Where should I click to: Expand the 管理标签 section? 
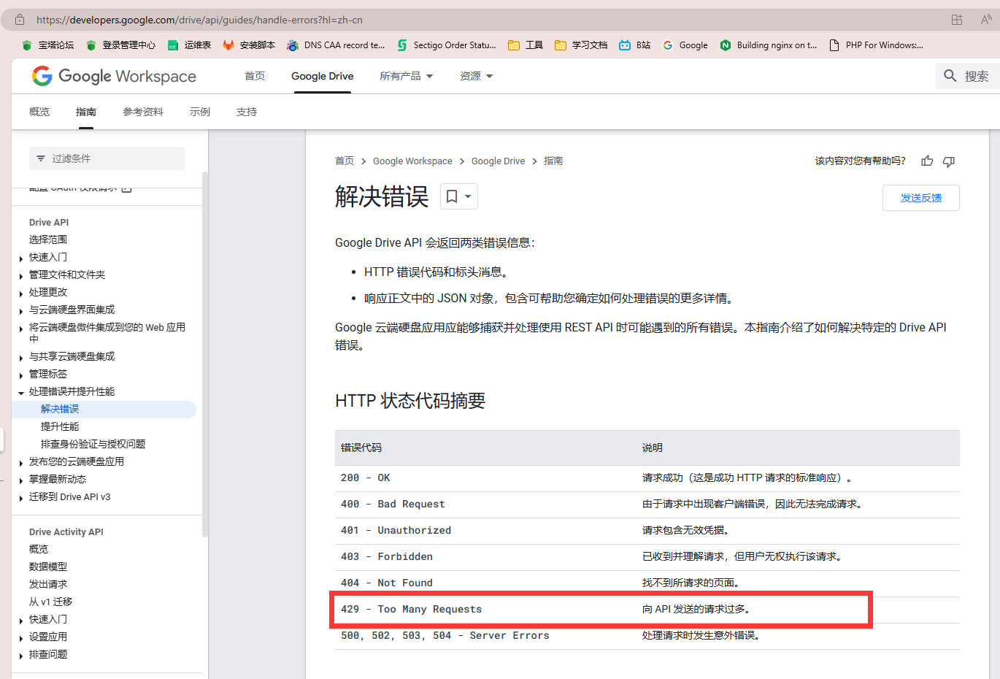[21, 375]
